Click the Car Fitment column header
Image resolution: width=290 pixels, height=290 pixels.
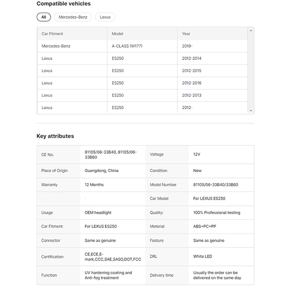pyautogui.click(x=52, y=34)
